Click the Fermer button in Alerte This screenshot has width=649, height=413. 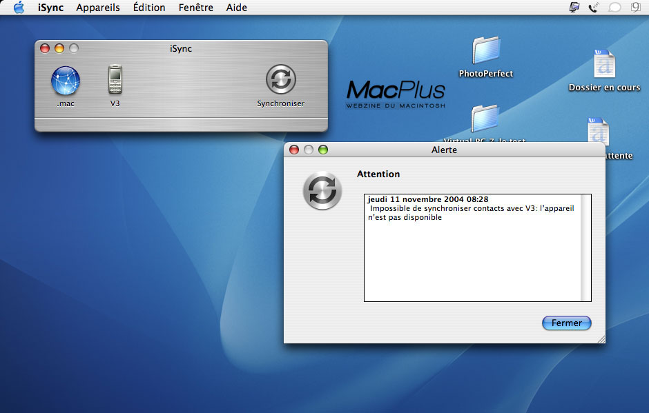tap(567, 323)
